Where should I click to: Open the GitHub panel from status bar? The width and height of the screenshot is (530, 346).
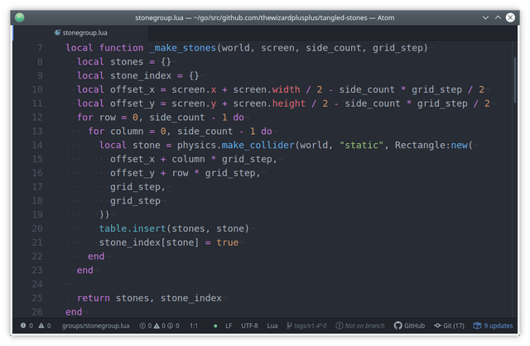[x=409, y=326]
